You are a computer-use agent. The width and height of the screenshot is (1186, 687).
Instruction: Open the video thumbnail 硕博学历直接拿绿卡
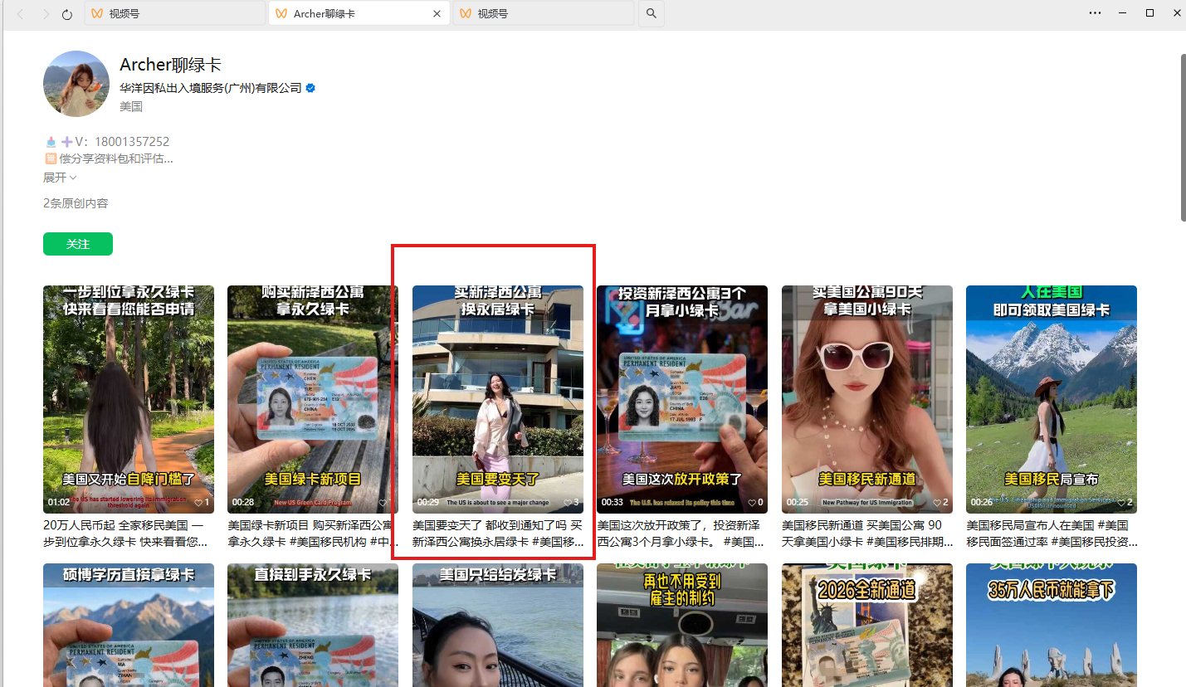(x=129, y=625)
